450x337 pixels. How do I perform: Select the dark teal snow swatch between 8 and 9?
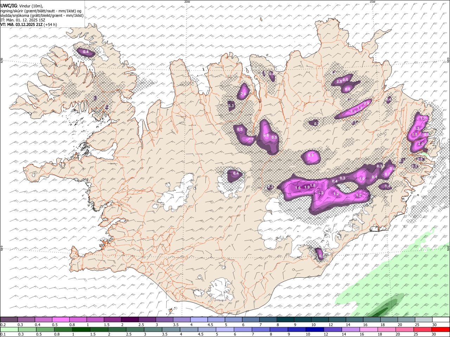point(285,320)
